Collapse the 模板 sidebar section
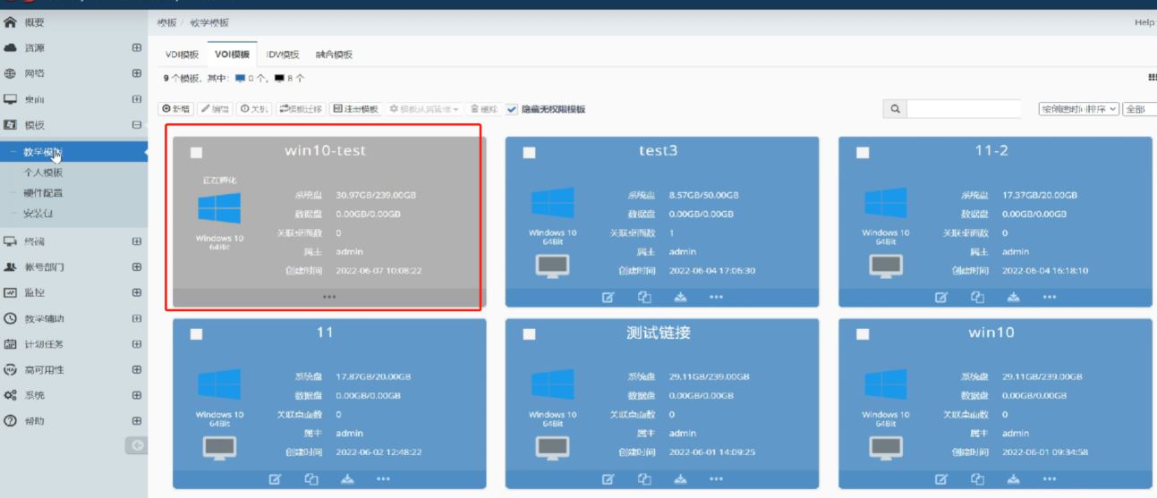 click(x=137, y=125)
